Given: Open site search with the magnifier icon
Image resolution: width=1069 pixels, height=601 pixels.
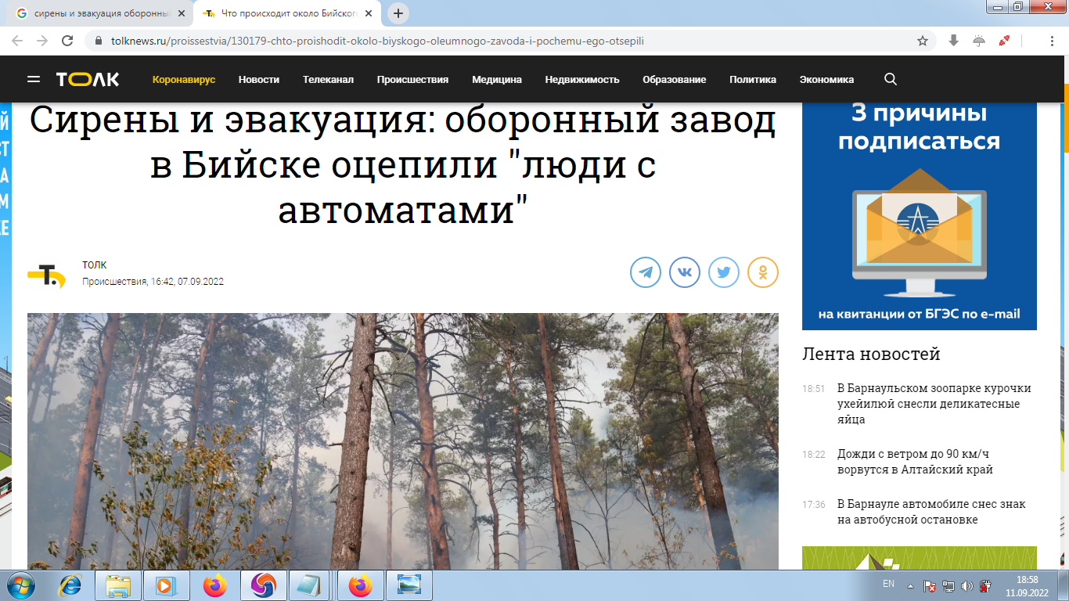Looking at the screenshot, I should coord(890,79).
